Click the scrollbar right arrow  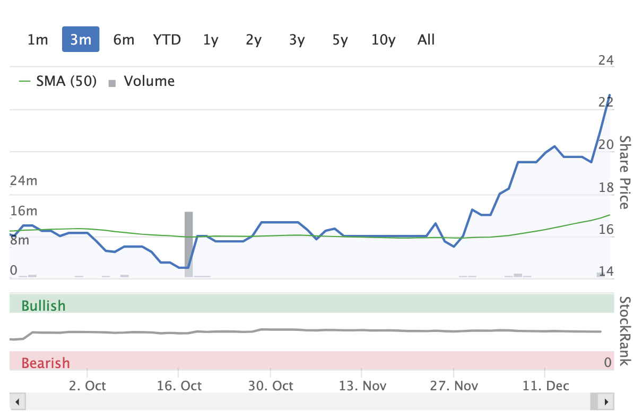606,402
